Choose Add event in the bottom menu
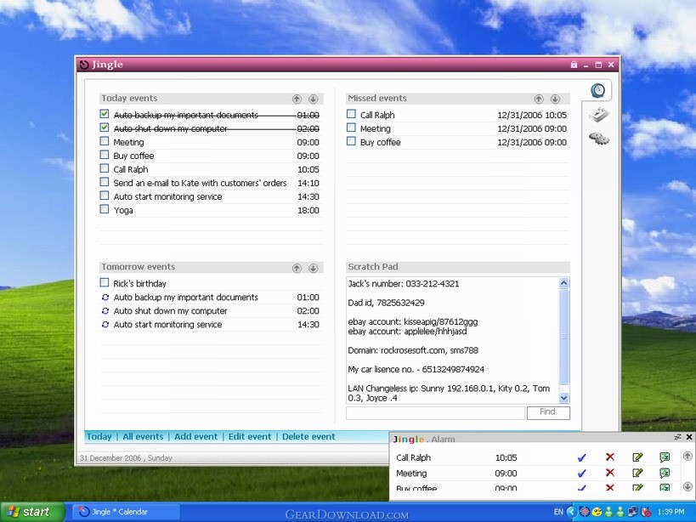The height and width of the screenshot is (522, 696). pyautogui.click(x=195, y=437)
